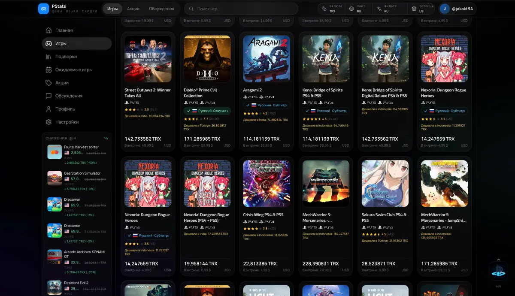Image resolution: width=515 pixels, height=296 pixels.
Task: Click the price 22,813386 TRX
Action: [260, 264]
